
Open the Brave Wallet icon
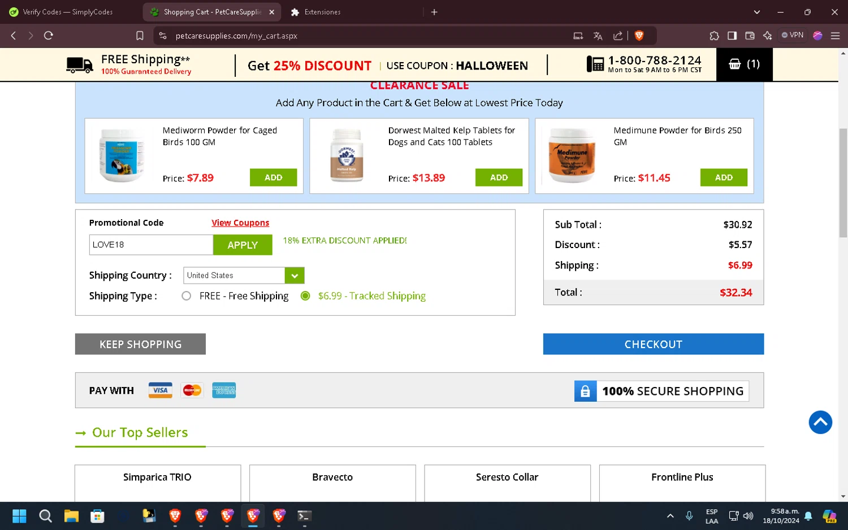pyautogui.click(x=750, y=36)
